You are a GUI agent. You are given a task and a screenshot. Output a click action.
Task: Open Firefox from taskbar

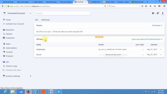(x=28, y=92)
